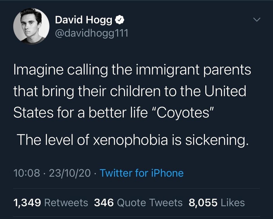The height and width of the screenshot is (219, 273).
Task: Open the Twitter for iPhone source link
Action: (x=141, y=173)
